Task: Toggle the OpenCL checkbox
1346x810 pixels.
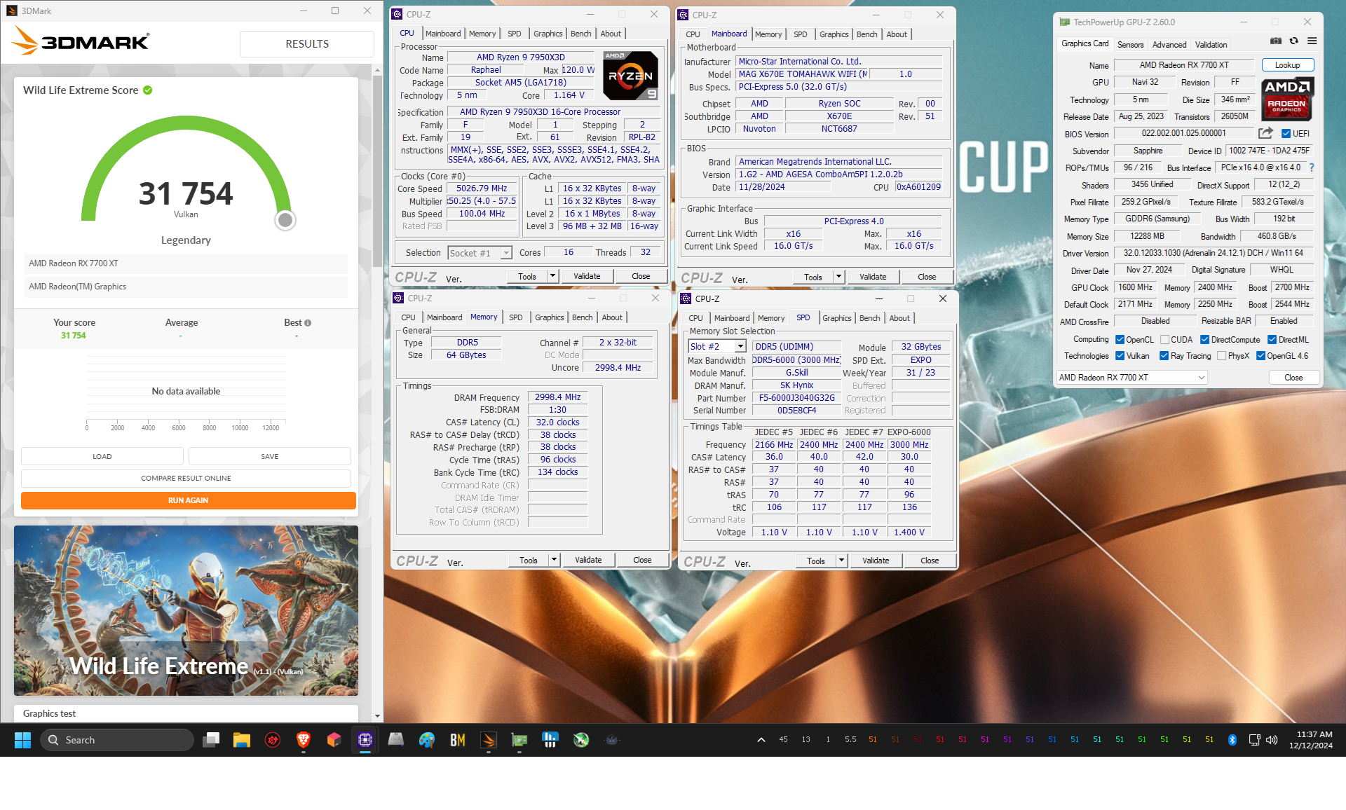Action: [1120, 340]
